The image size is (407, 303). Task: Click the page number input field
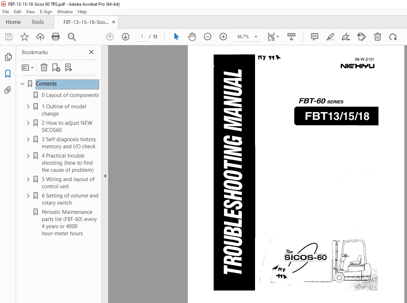point(142,37)
